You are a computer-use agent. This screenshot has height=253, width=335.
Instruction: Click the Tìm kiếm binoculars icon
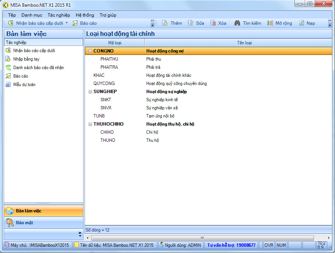coord(237,23)
